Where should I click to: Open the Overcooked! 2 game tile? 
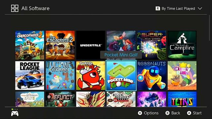[x=29, y=45]
